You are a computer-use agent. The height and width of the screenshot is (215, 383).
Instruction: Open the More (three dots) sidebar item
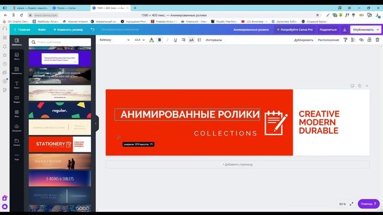(x=17, y=156)
